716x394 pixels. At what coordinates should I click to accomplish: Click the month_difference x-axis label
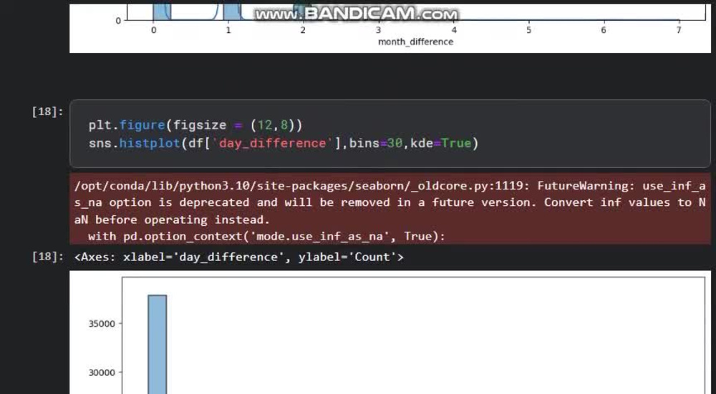(x=415, y=42)
